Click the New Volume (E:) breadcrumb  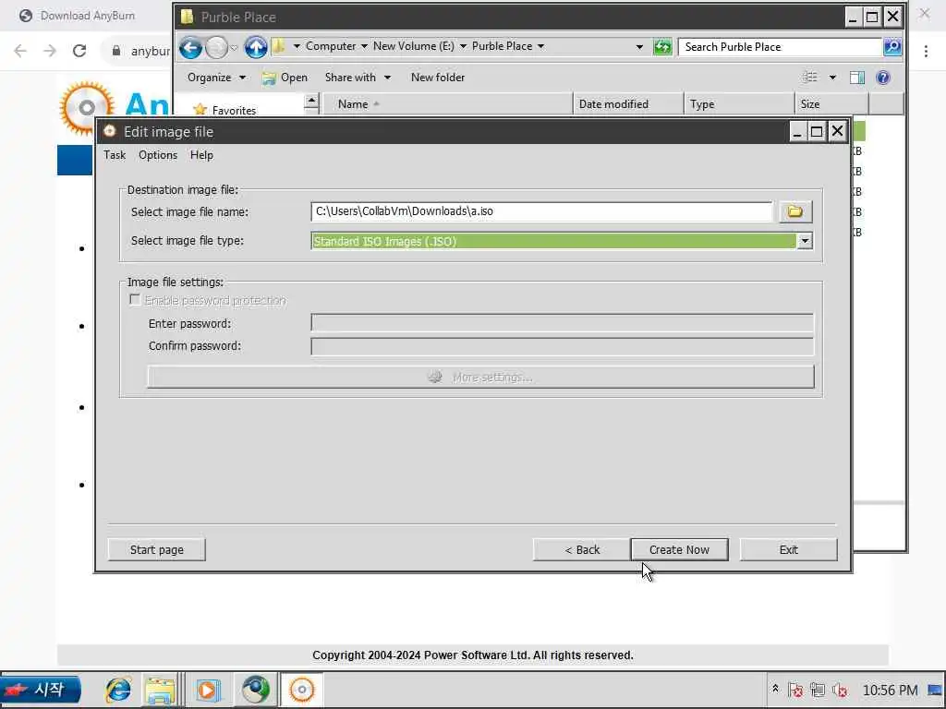(x=413, y=46)
